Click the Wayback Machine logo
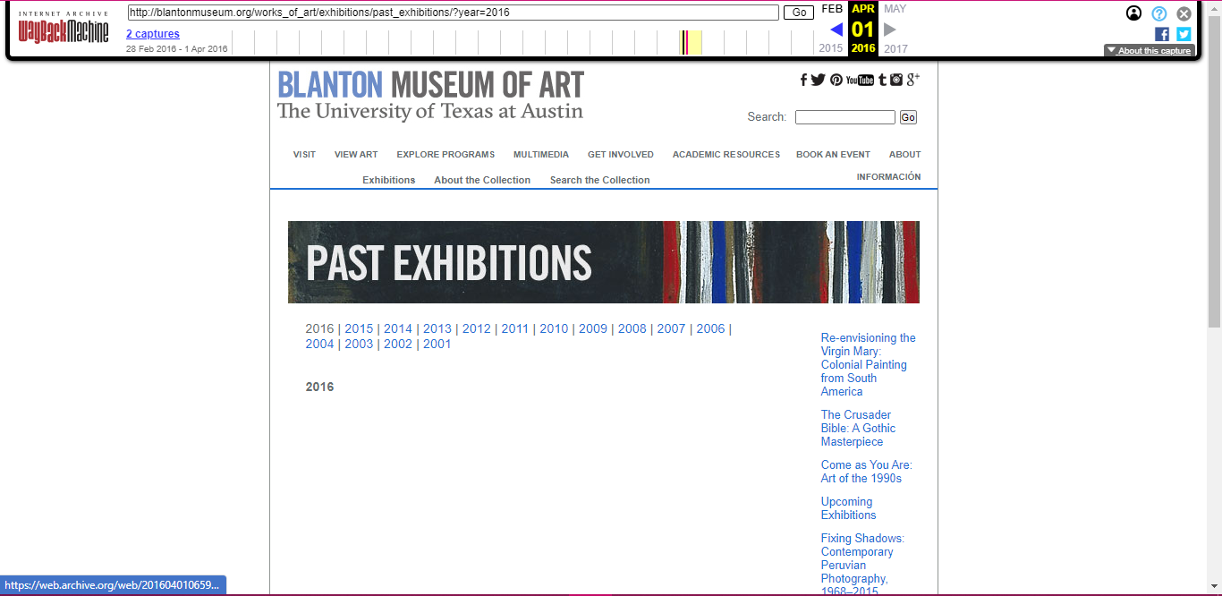The width and height of the screenshot is (1222, 596). click(64, 29)
